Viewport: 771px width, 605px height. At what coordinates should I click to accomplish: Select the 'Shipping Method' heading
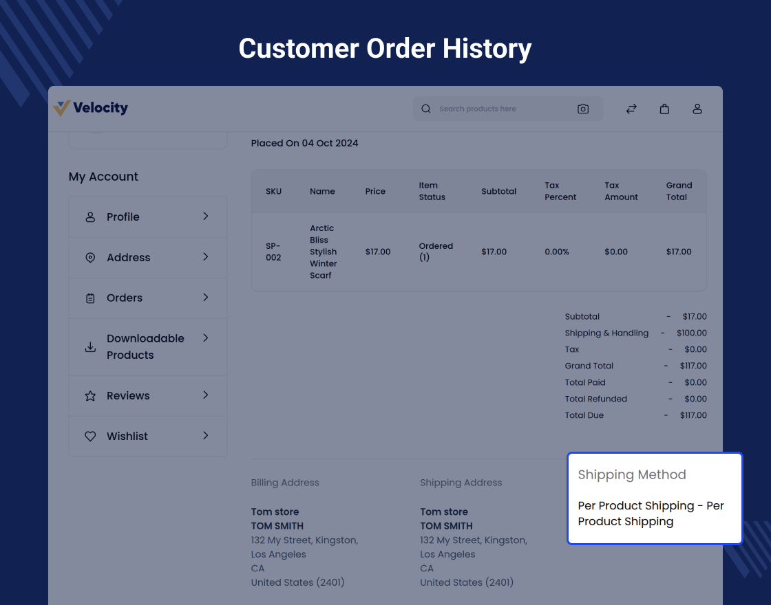pyautogui.click(x=632, y=475)
